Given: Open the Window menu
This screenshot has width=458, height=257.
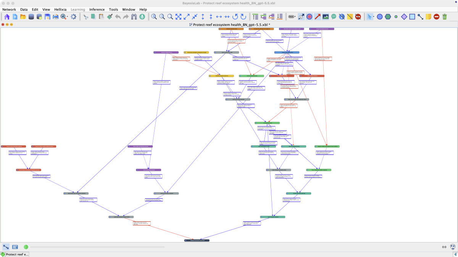Looking at the screenshot, I should [x=129, y=9].
